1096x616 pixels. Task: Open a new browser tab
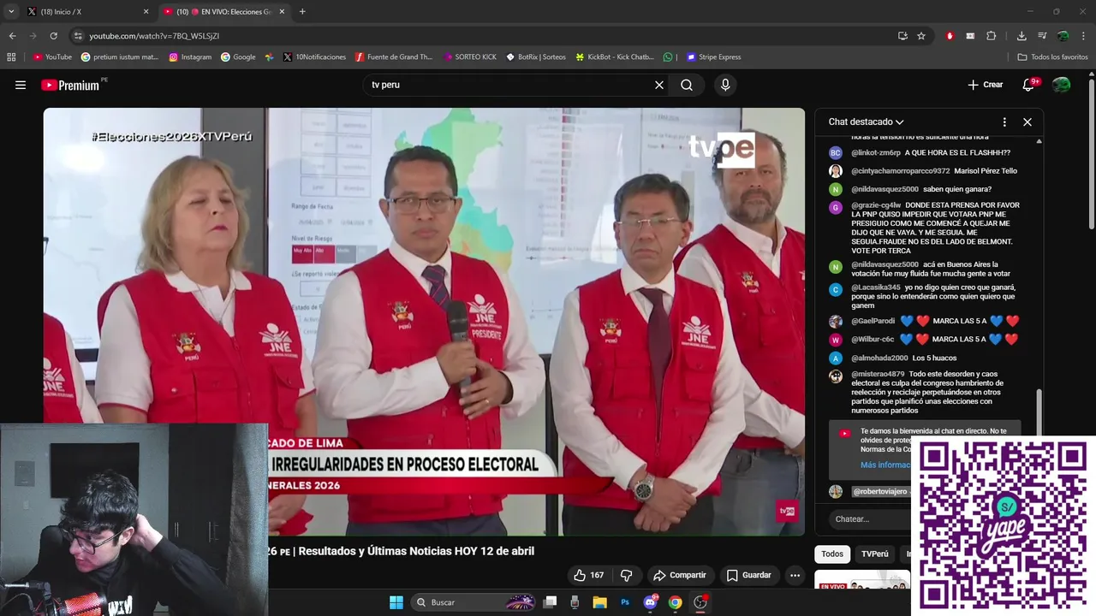[x=302, y=11]
